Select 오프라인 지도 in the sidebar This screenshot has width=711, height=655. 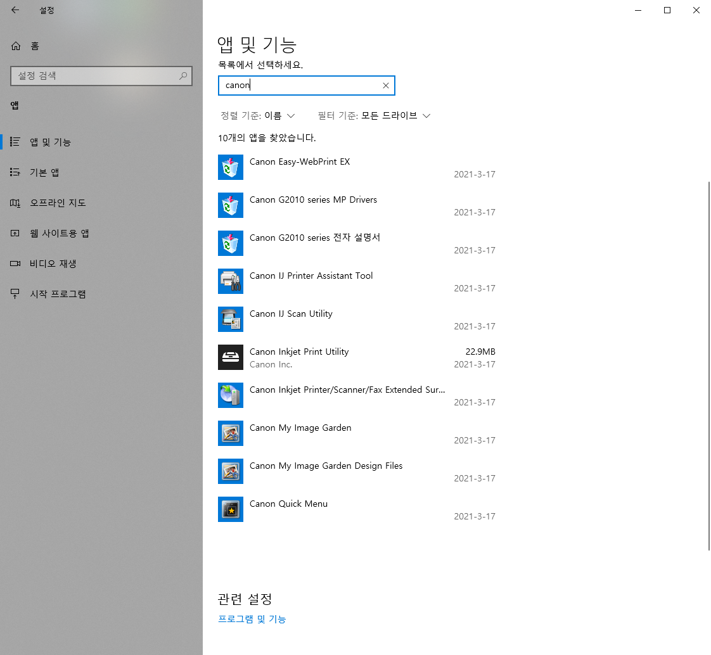(101, 203)
